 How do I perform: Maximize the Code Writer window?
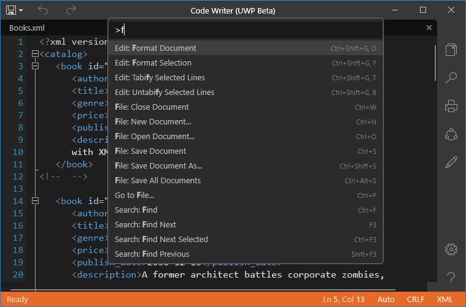(x=423, y=10)
